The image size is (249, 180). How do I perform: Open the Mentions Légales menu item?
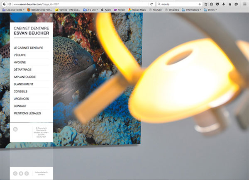[x=27, y=113]
